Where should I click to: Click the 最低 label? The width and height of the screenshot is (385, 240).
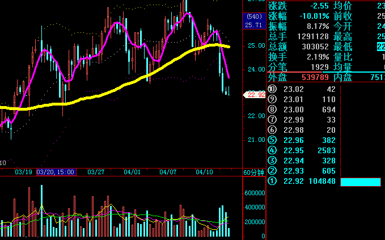point(343,47)
